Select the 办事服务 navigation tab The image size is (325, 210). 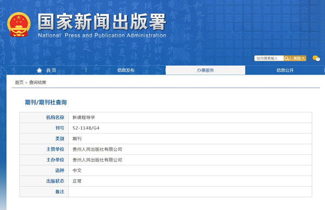pos(205,70)
